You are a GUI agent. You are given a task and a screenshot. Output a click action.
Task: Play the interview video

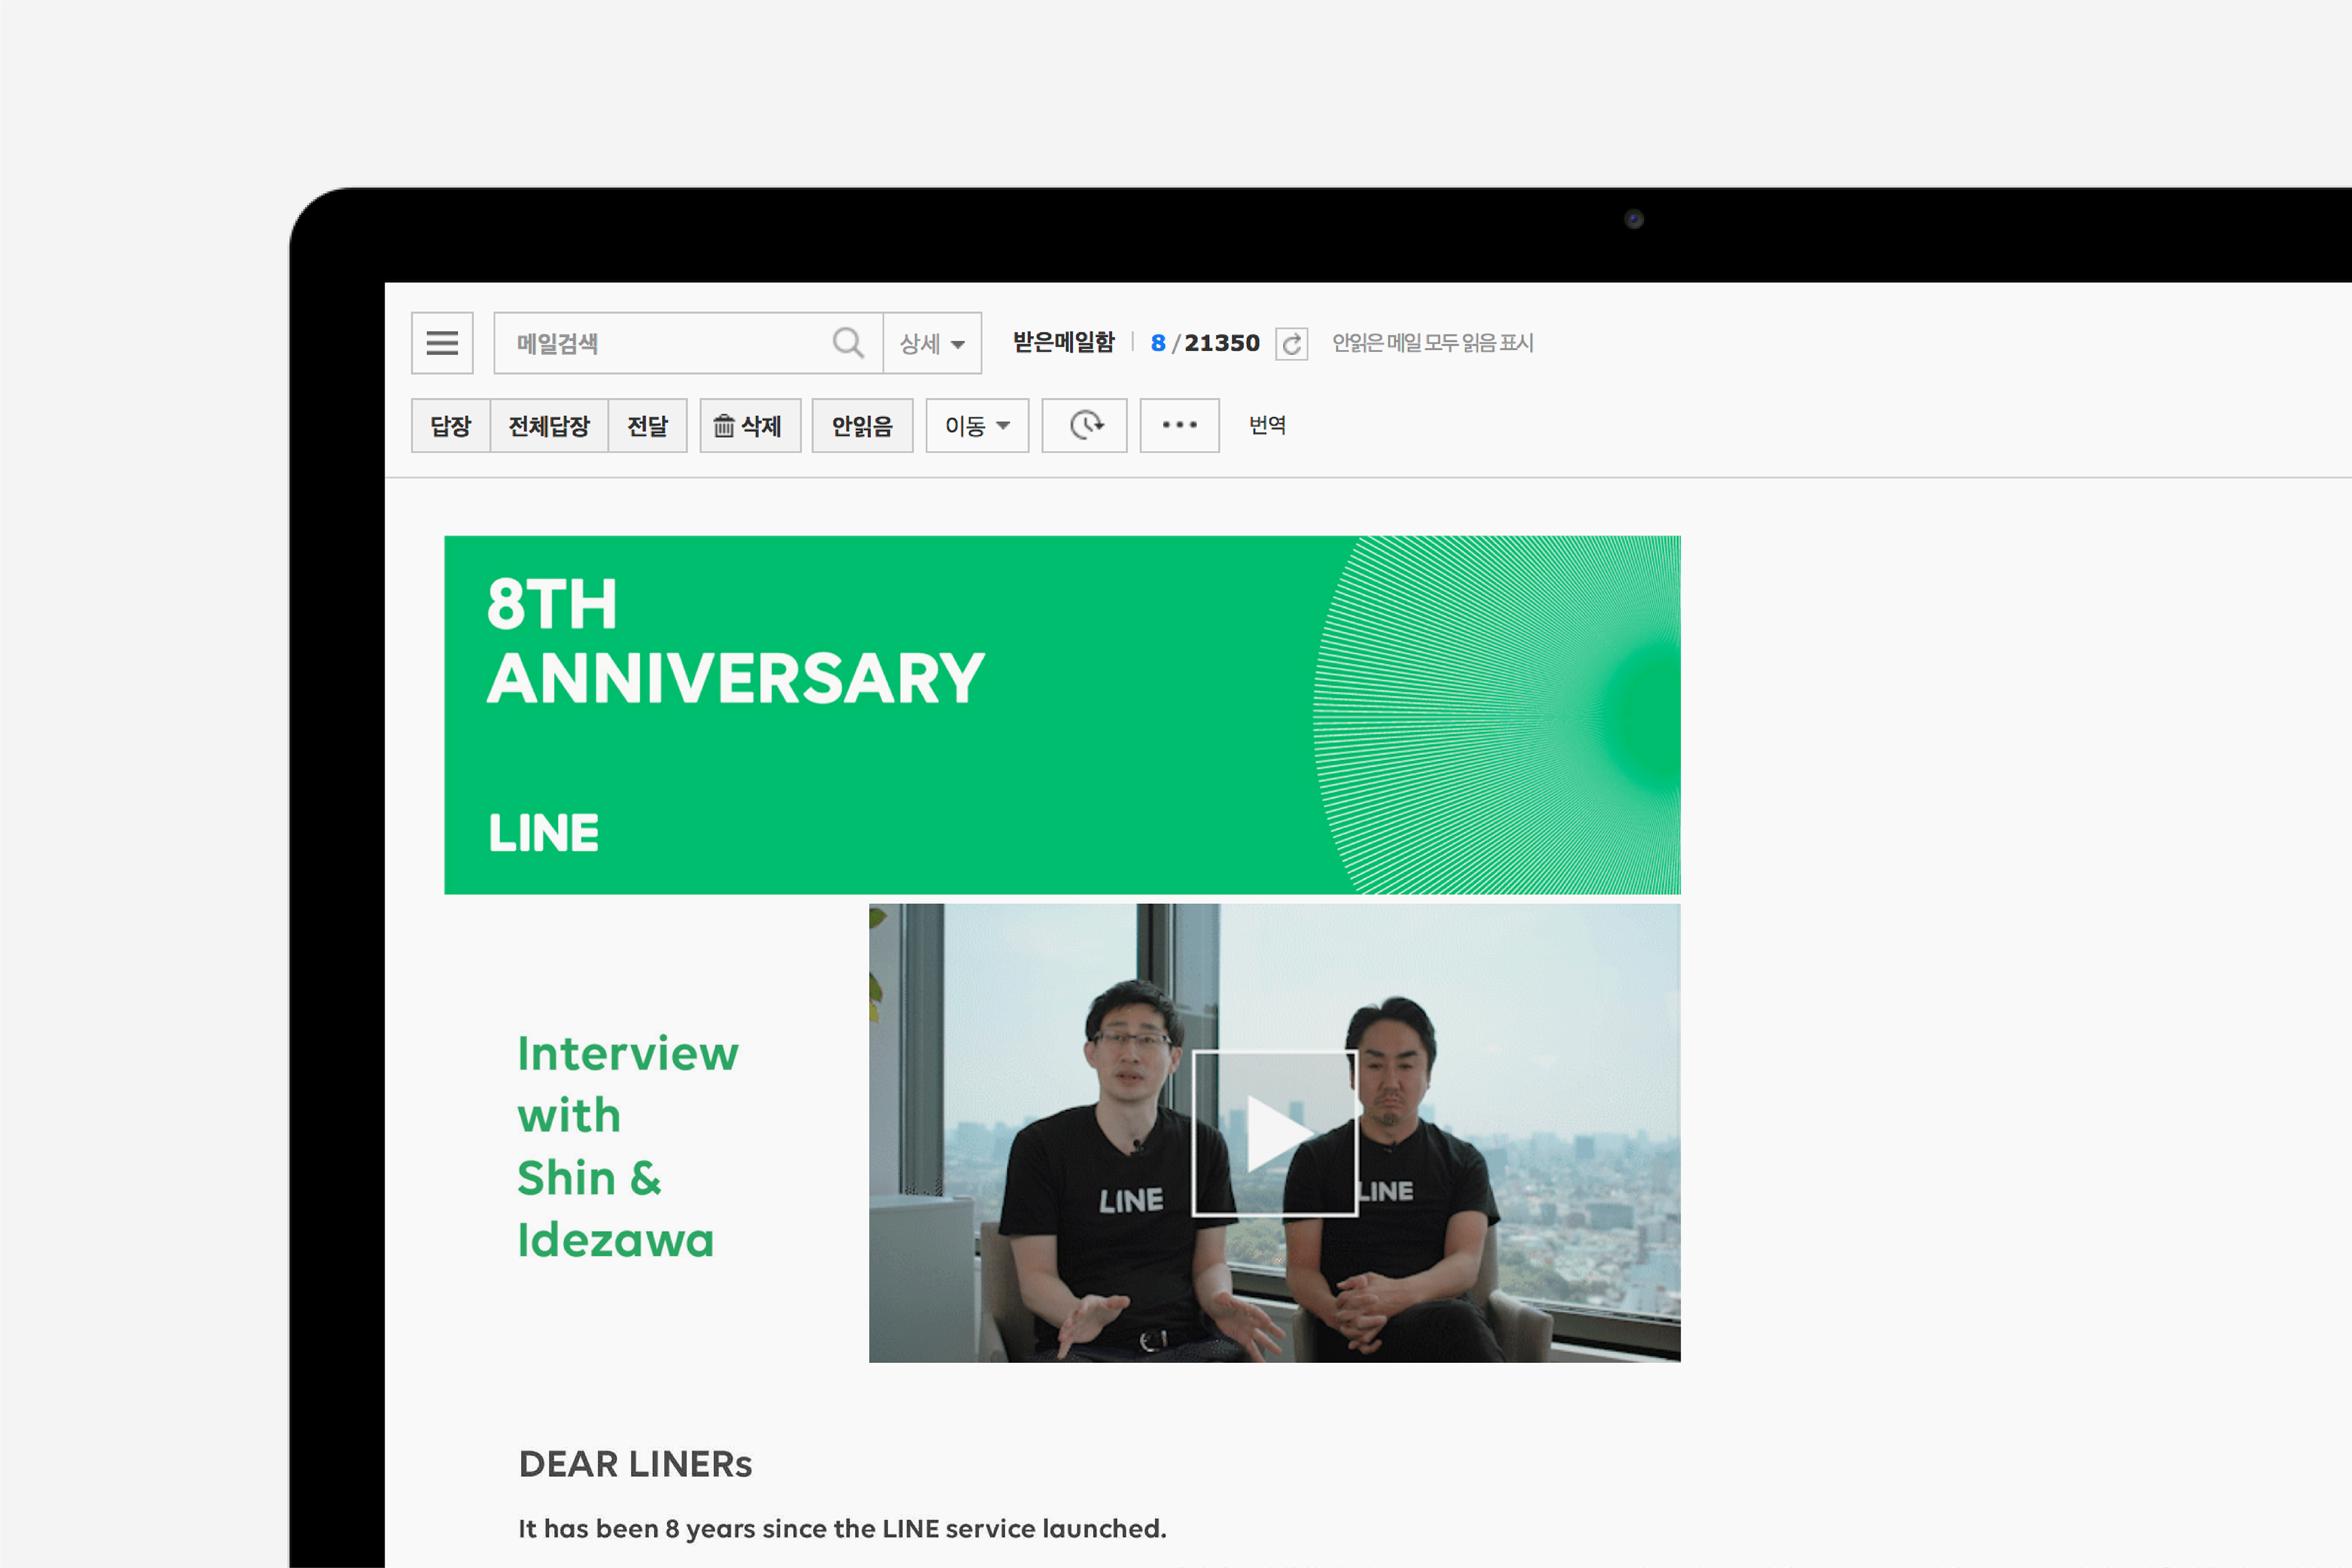[x=1274, y=1133]
